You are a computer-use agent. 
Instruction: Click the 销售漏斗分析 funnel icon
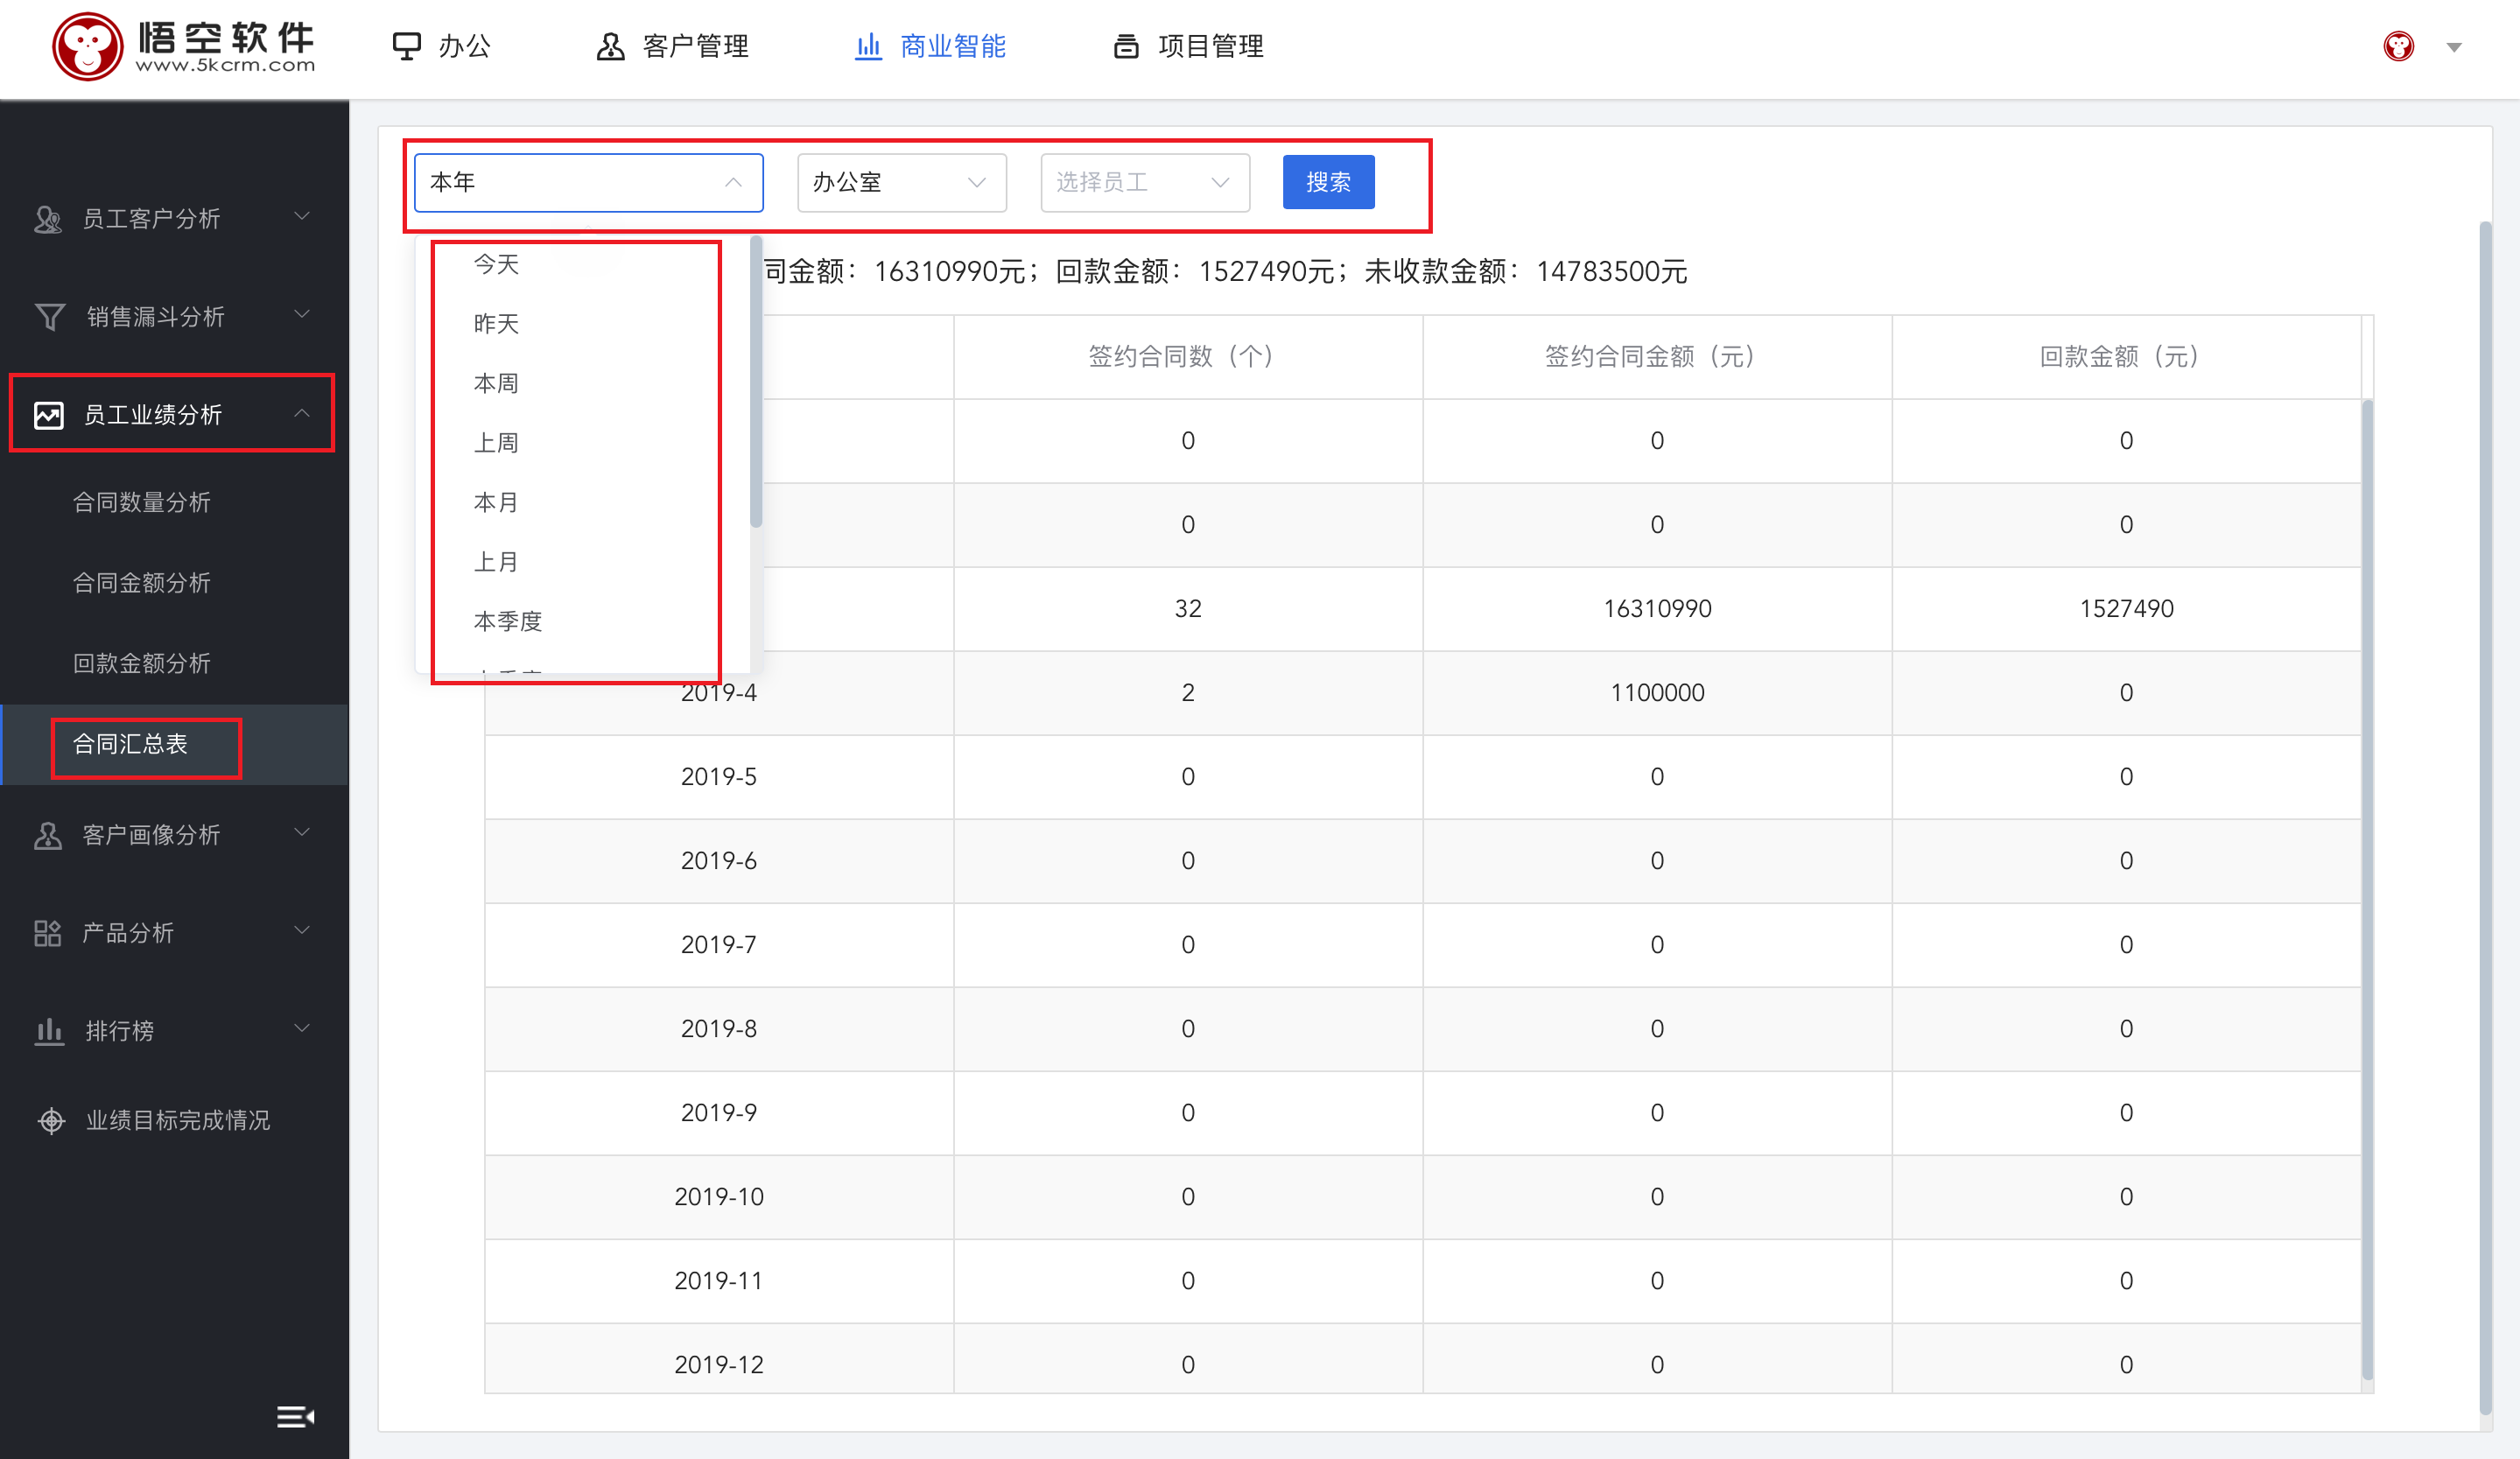point(49,316)
